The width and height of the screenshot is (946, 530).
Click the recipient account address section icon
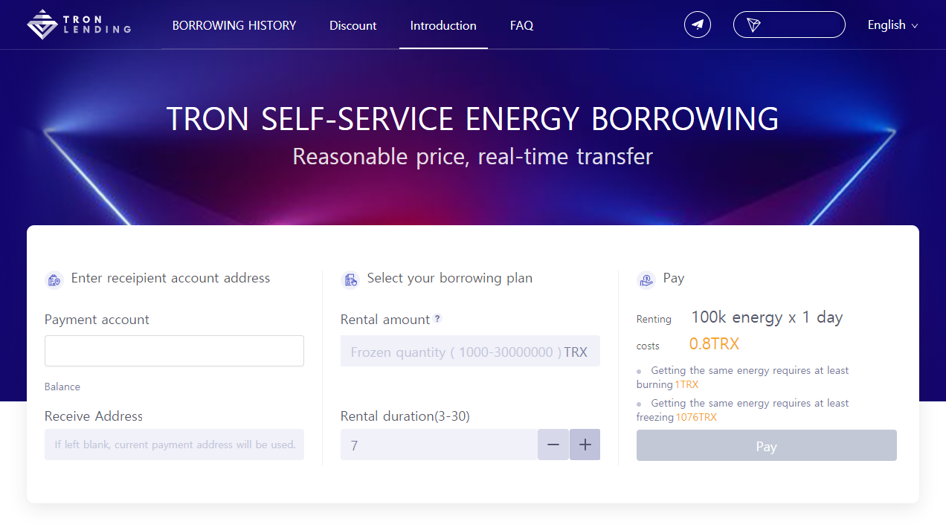54,279
